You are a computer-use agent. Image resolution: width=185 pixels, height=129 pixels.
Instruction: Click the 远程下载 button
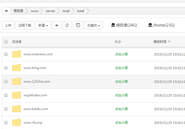point(25,25)
